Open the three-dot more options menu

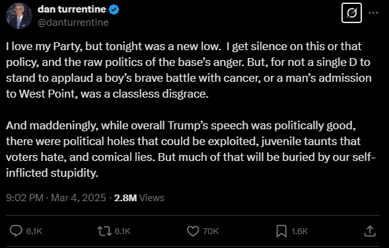pyautogui.click(x=373, y=13)
